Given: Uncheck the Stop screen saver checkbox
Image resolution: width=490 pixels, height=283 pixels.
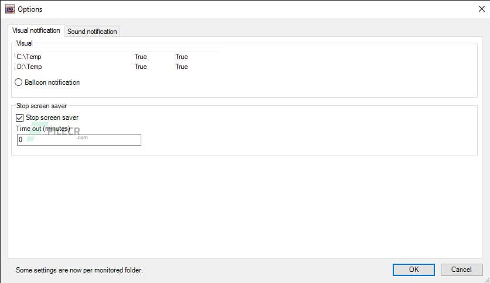Looking at the screenshot, I should (20, 118).
